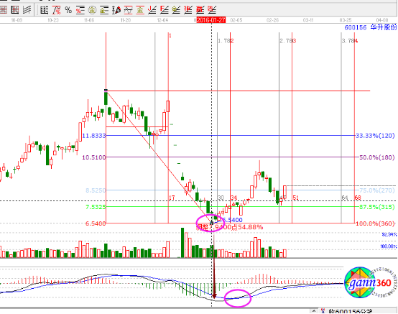Click the 50.0%(180) retracement level label

(x=377, y=157)
